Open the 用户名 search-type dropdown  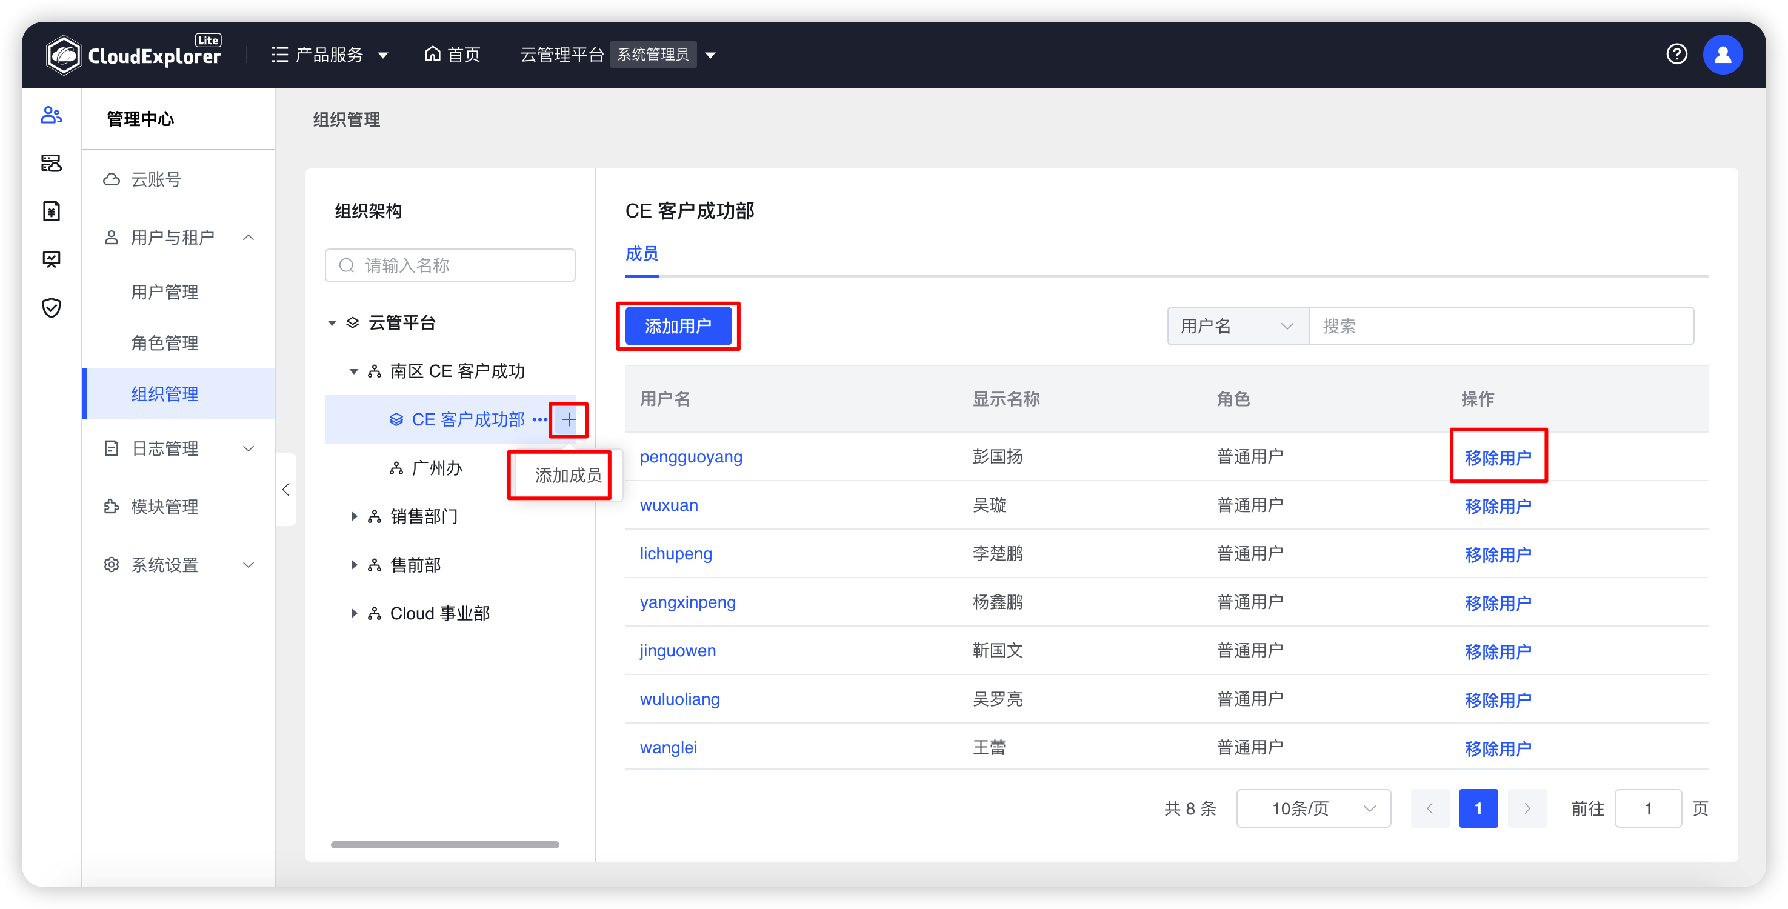click(1238, 326)
